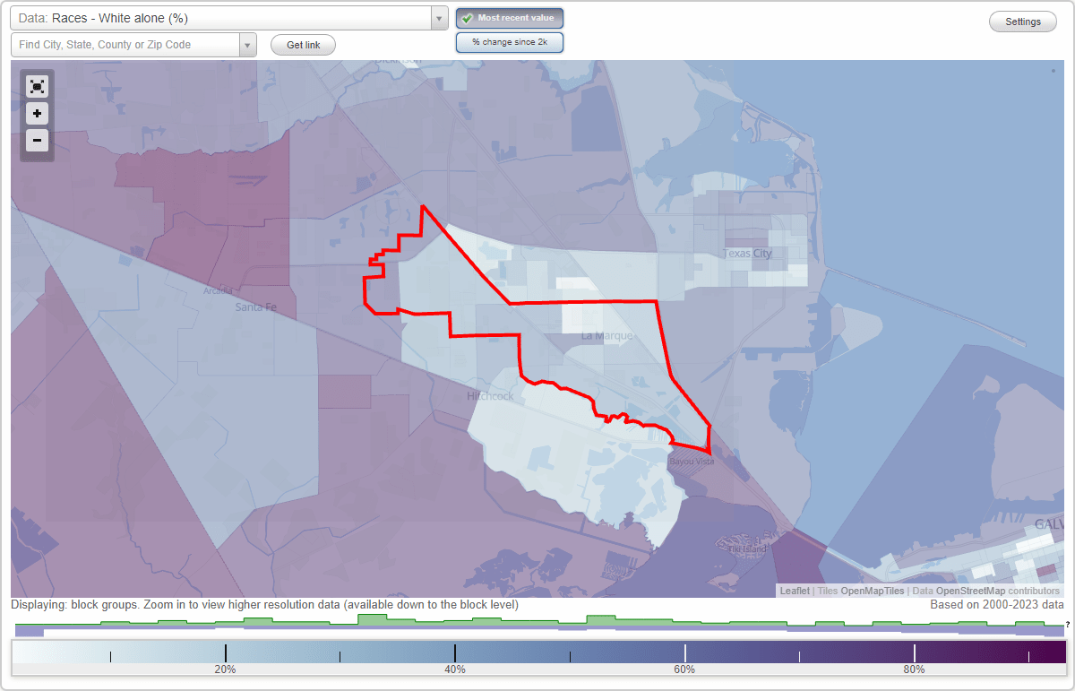Click the 20% mark on color legend
This screenshot has width=1075, height=691.
[x=225, y=669]
